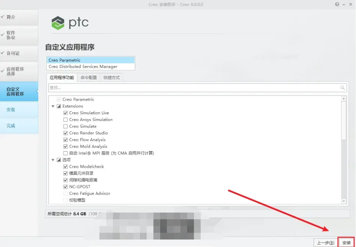Click scrollbar down arrow in feature list

tap(344, 201)
